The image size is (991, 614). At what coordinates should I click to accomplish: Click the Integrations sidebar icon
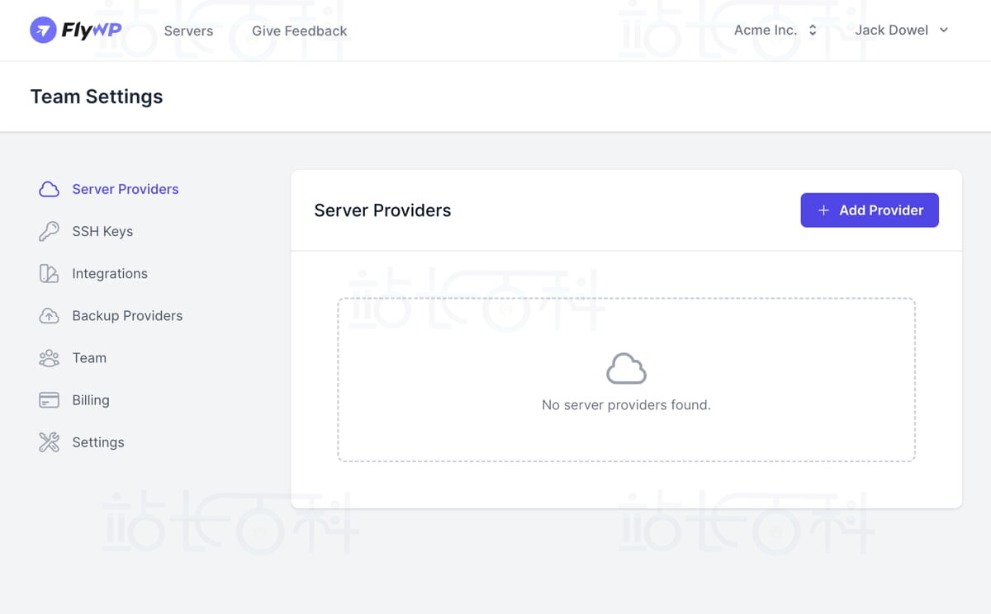49,273
